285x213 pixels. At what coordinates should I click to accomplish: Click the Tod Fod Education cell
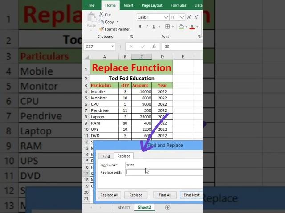pos(131,78)
